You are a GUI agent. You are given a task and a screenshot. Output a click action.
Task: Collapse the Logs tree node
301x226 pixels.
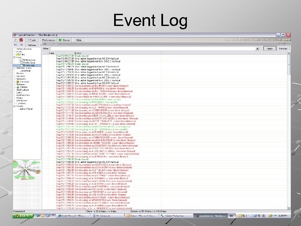(14, 57)
